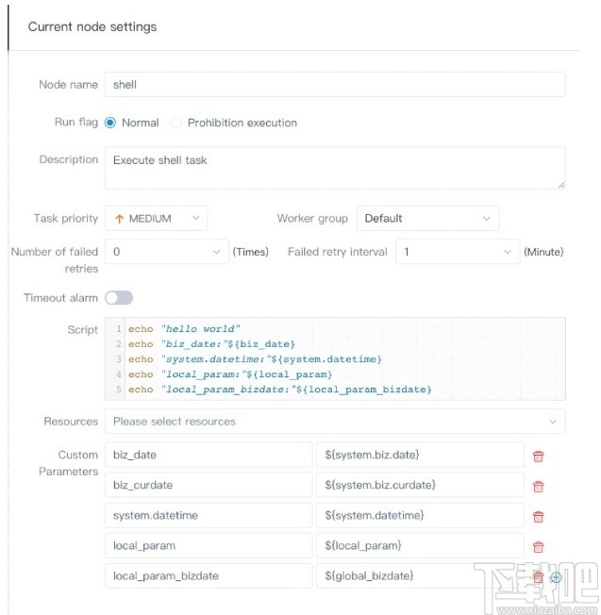Open Number of failed retries dropdown

click(x=167, y=252)
